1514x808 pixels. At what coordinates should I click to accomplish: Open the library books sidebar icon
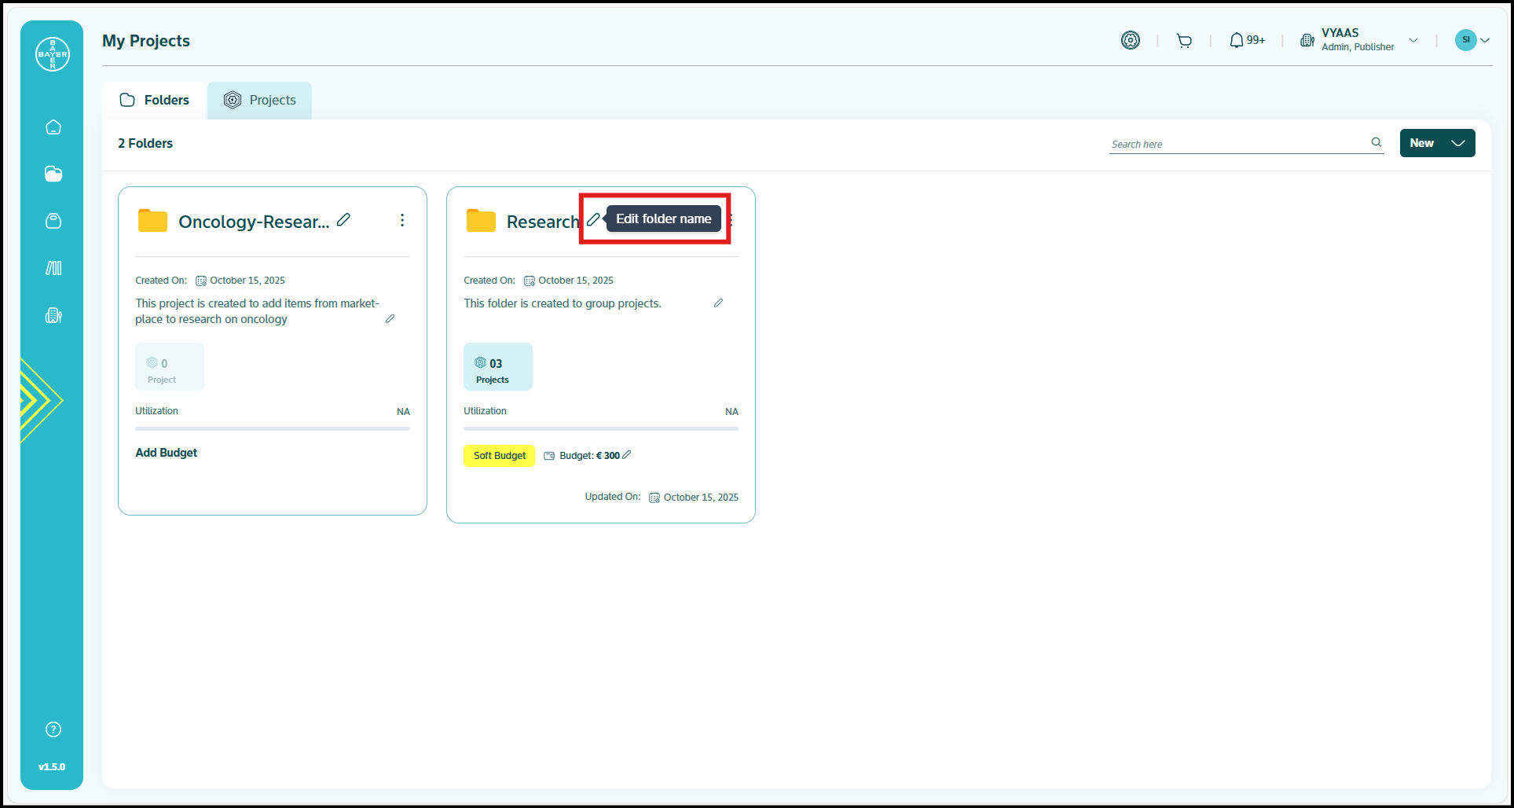[53, 268]
